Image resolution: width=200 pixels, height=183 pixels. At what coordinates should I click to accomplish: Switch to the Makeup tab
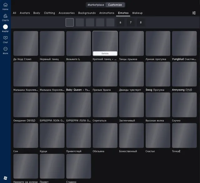pos(137,13)
